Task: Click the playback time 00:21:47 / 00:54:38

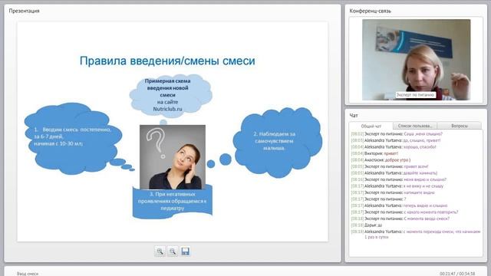Action: 457,274
